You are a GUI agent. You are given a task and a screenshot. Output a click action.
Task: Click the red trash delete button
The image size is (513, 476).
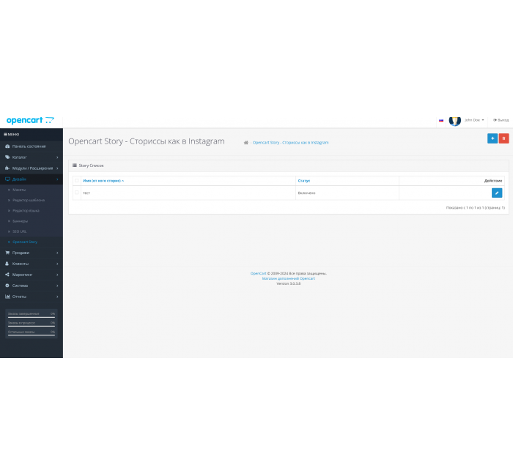point(504,138)
